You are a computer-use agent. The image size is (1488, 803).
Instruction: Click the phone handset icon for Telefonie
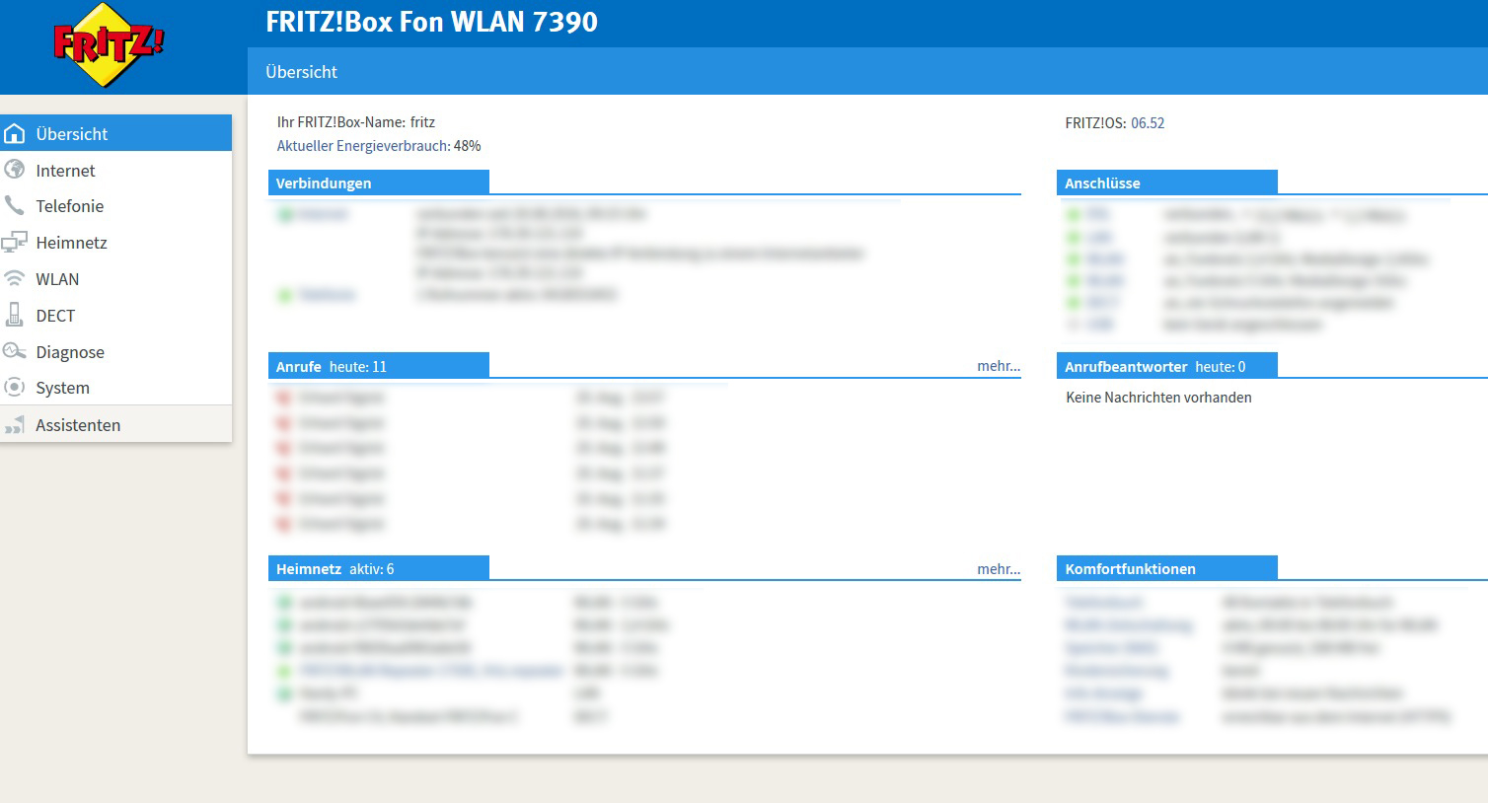tap(15, 205)
